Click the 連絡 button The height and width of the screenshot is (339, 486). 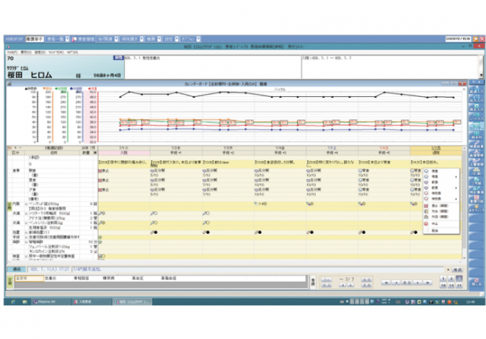16,270
